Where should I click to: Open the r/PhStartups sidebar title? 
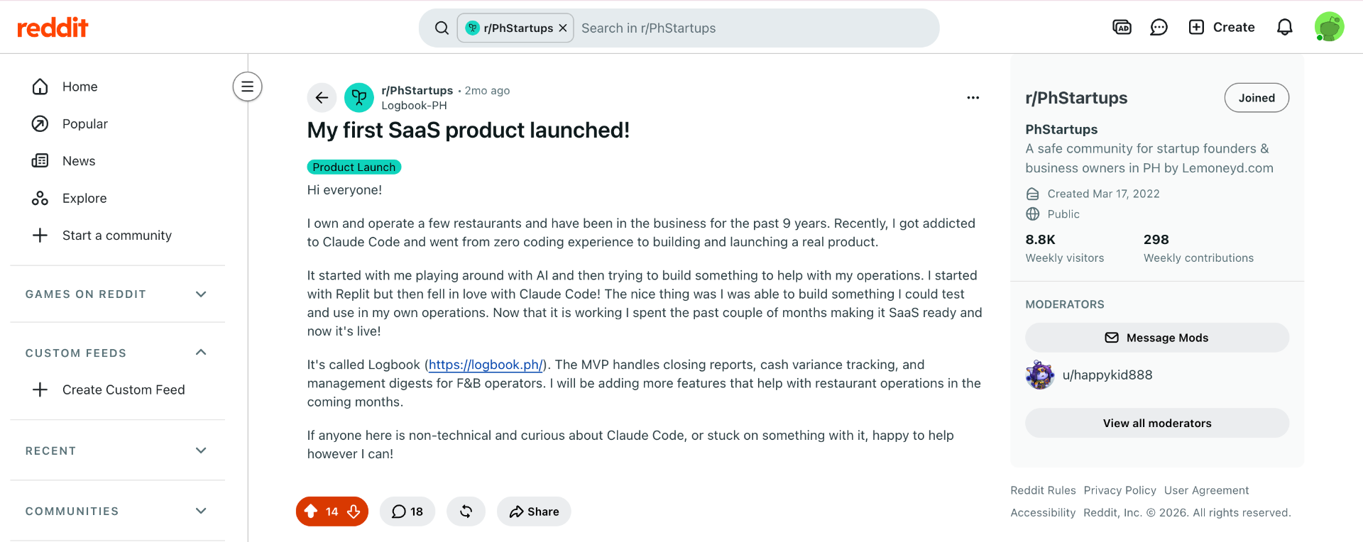coord(1076,98)
